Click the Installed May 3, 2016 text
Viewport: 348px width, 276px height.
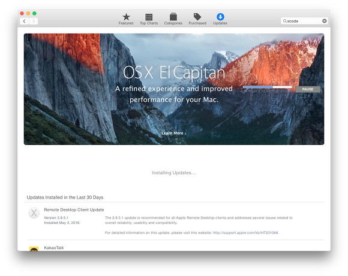61,223
